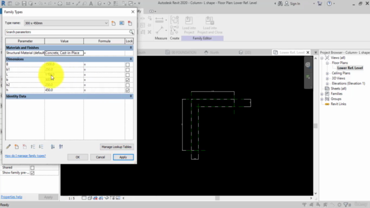Toggle the Lock checkbox for parameter L

tap(127, 75)
